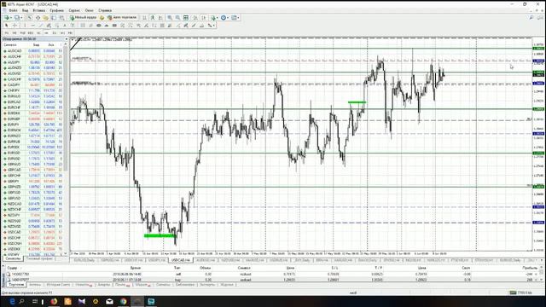Open the Data Window panel
The image size is (546, 307).
[x=38, y=17]
